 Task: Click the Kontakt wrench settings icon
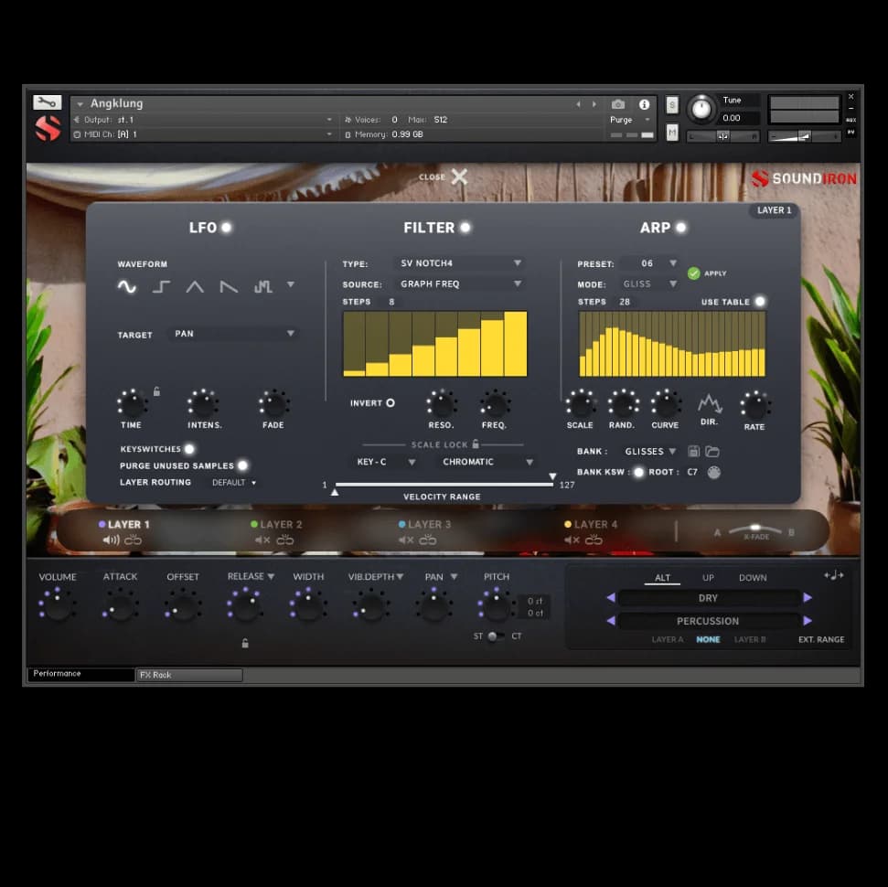(x=47, y=102)
